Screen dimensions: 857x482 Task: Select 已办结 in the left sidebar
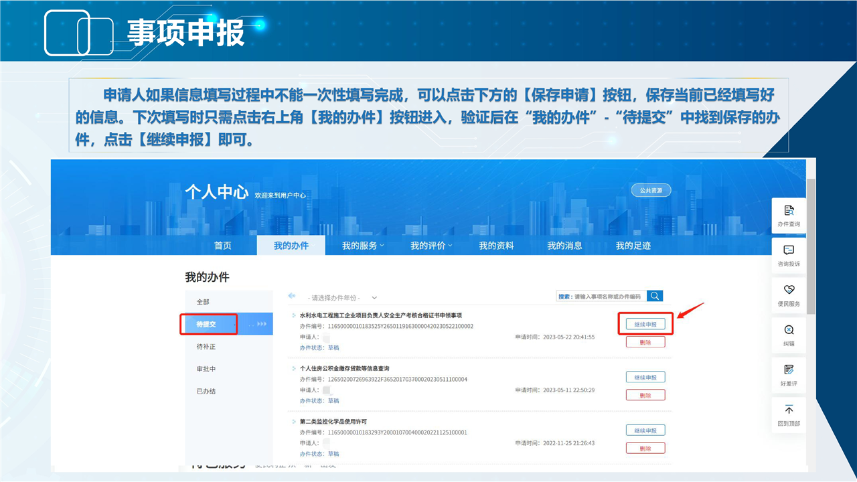206,391
